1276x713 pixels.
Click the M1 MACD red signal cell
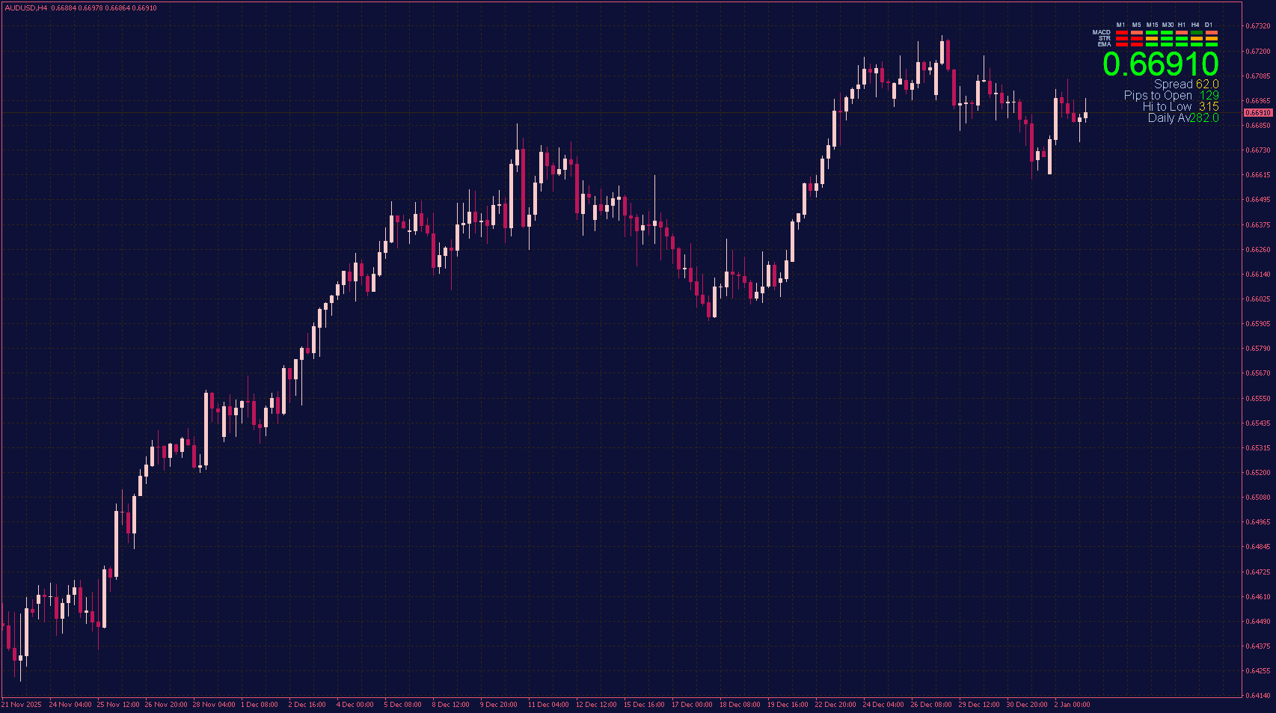point(1121,33)
